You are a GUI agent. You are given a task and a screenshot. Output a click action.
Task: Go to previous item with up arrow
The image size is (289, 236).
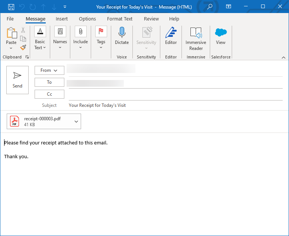coord(43,7)
